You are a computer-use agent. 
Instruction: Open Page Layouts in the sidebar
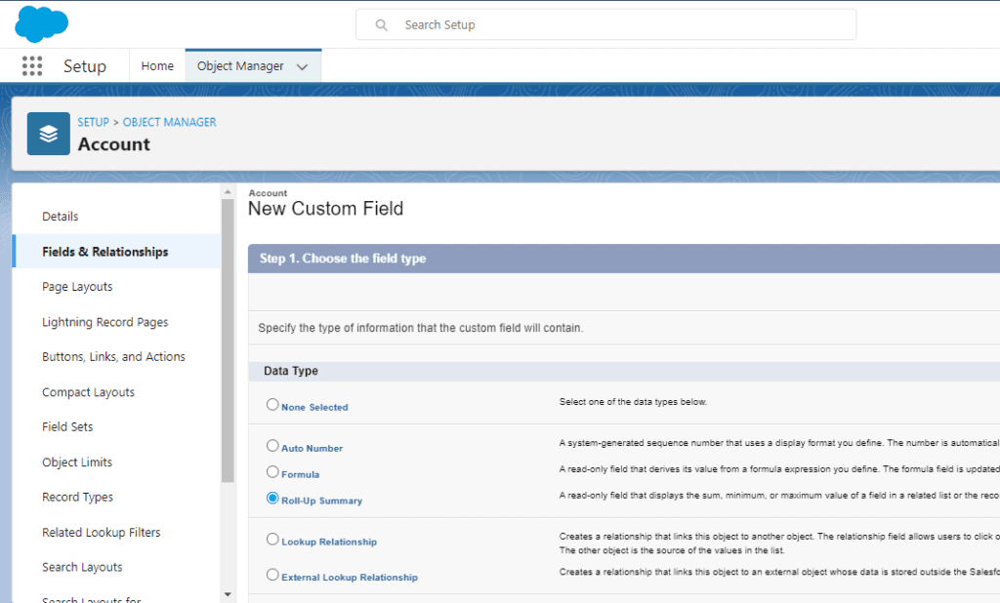77,287
